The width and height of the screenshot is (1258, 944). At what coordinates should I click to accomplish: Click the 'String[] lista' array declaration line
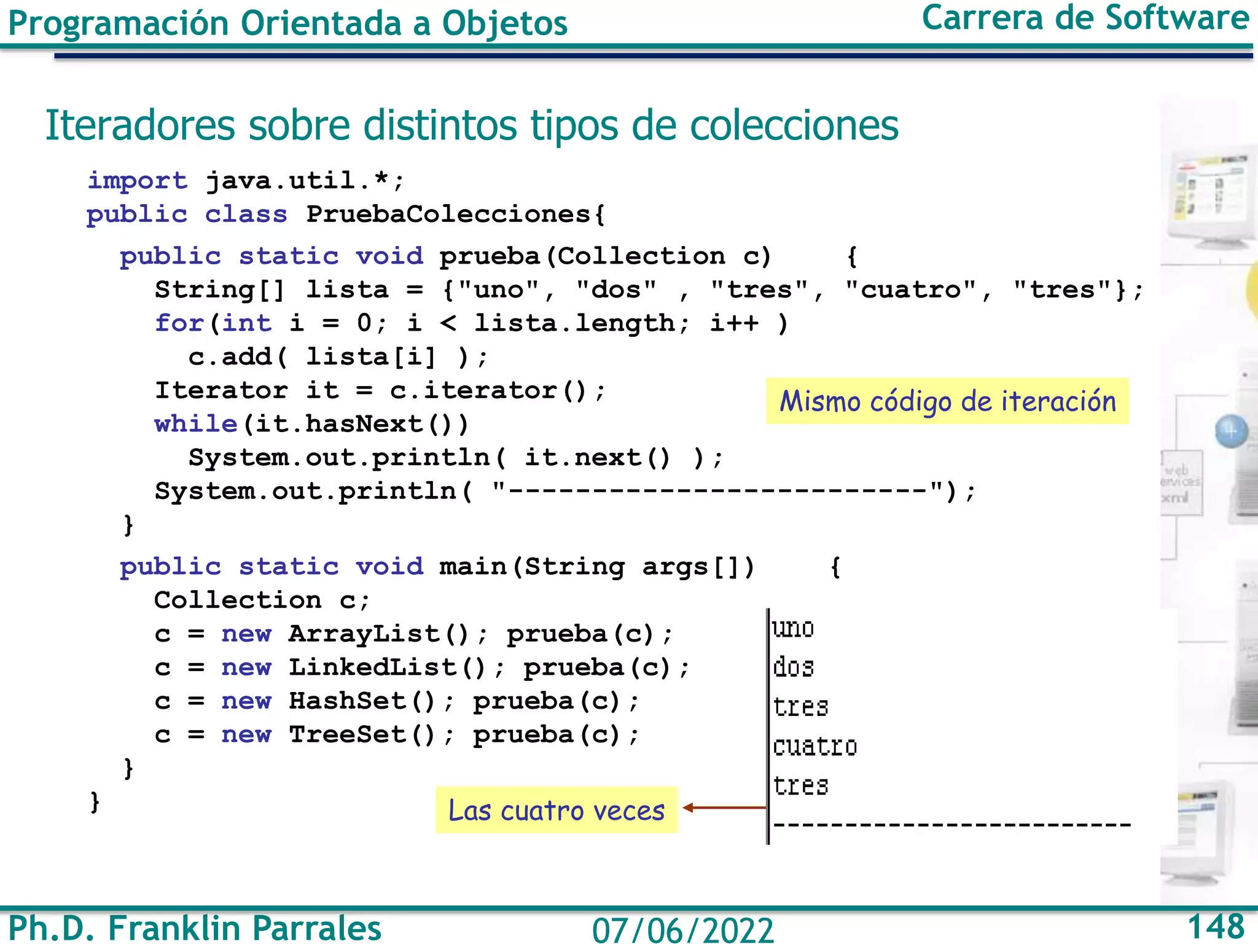pos(649,290)
